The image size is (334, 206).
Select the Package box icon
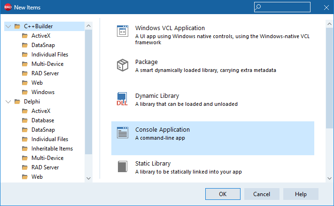[x=123, y=65]
